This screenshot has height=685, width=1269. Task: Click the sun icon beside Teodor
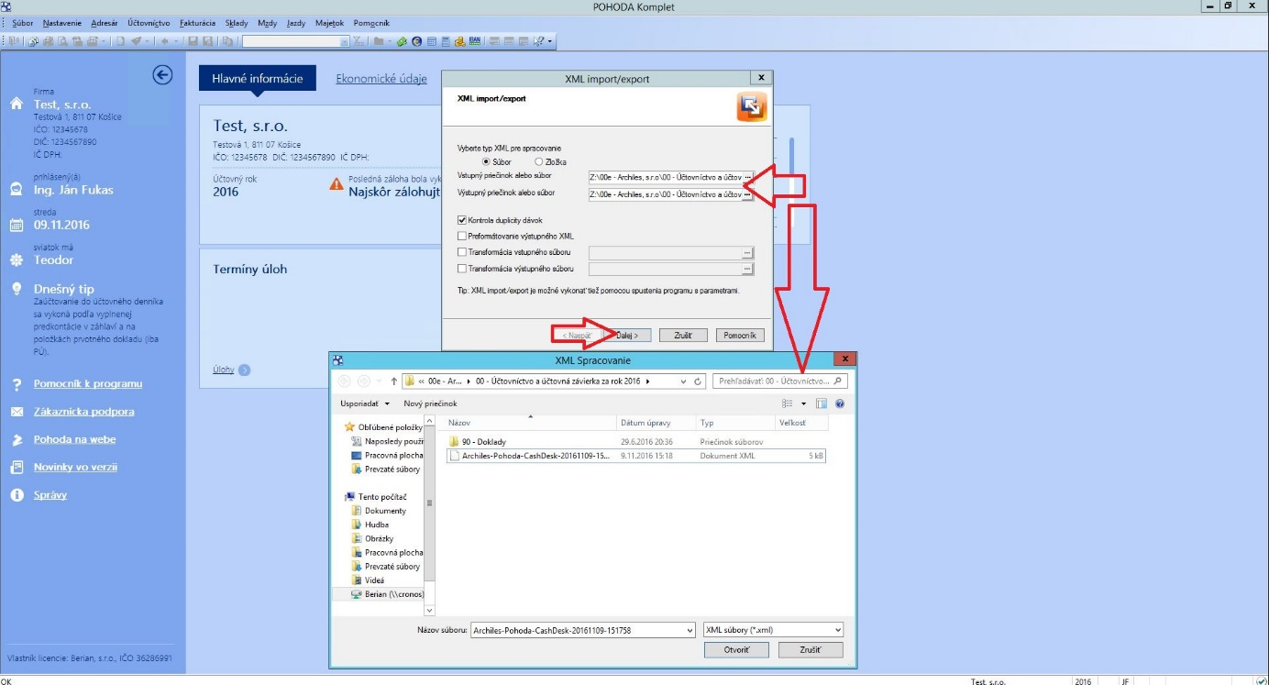[x=16, y=260]
